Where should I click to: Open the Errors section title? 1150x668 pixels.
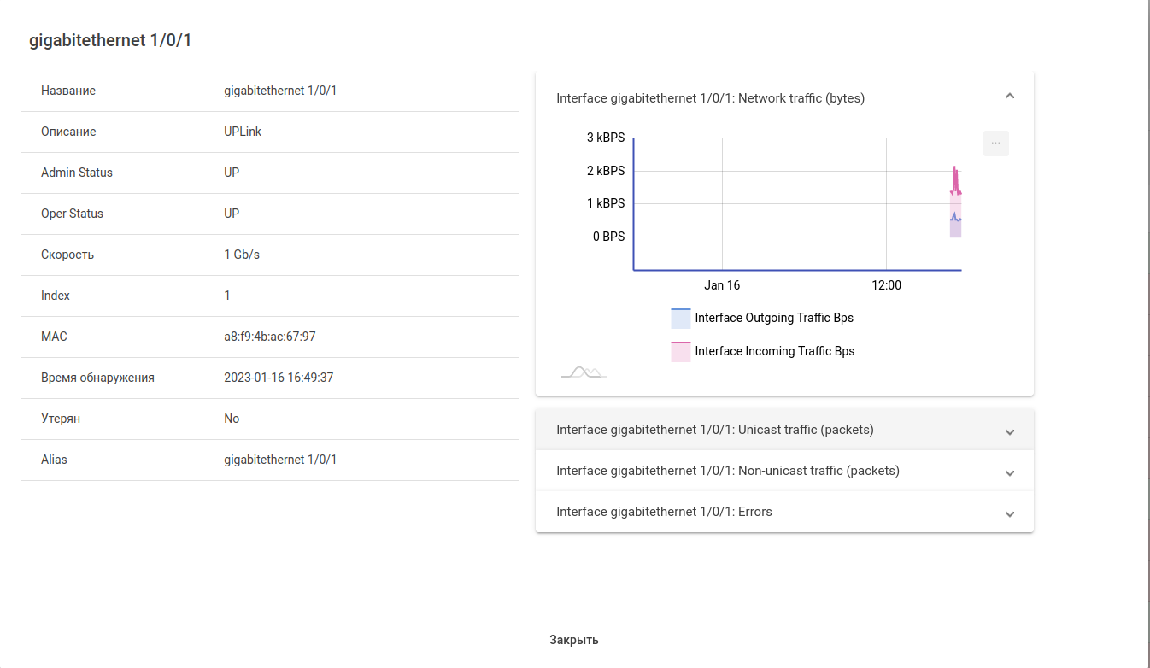point(664,512)
